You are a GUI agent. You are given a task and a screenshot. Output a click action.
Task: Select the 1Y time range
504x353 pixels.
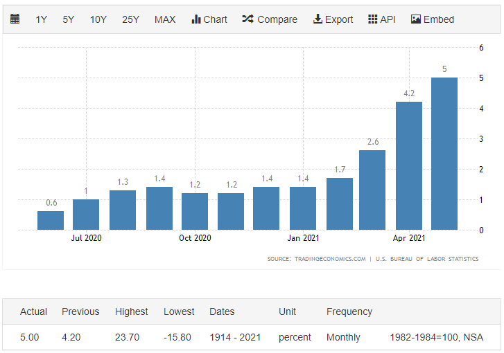coord(42,19)
